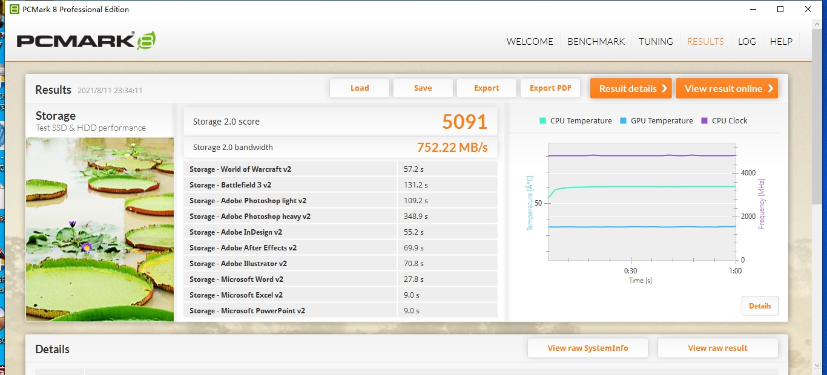Click Export PDF button
The image size is (827, 375).
click(x=550, y=88)
